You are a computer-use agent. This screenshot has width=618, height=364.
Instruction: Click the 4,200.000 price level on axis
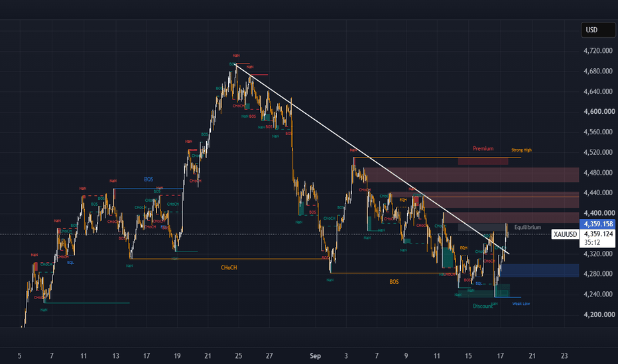click(598, 314)
